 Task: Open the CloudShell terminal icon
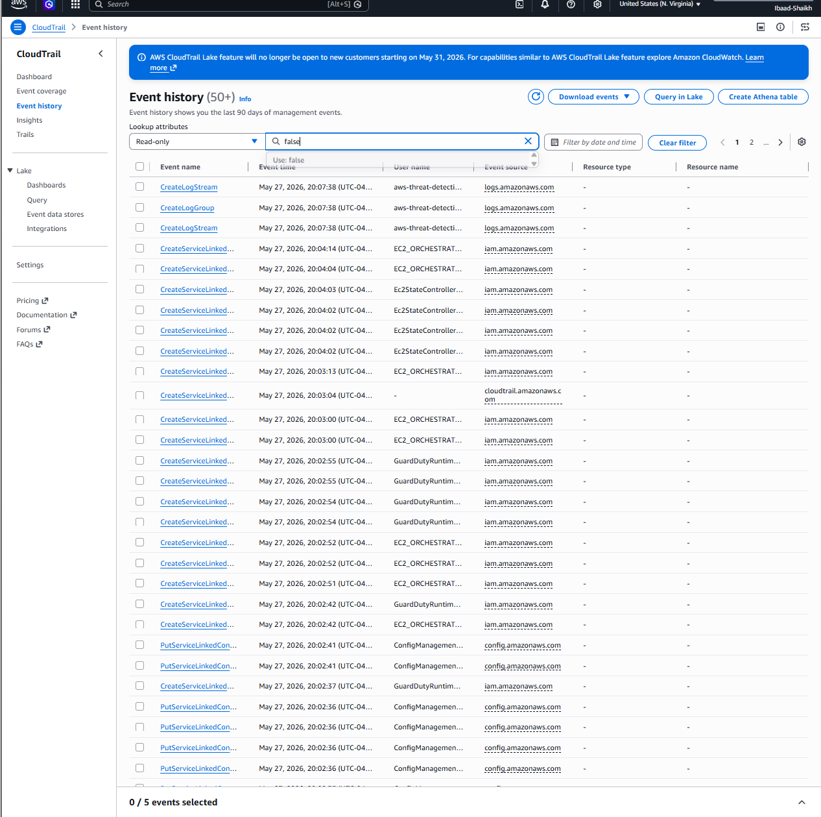519,4
